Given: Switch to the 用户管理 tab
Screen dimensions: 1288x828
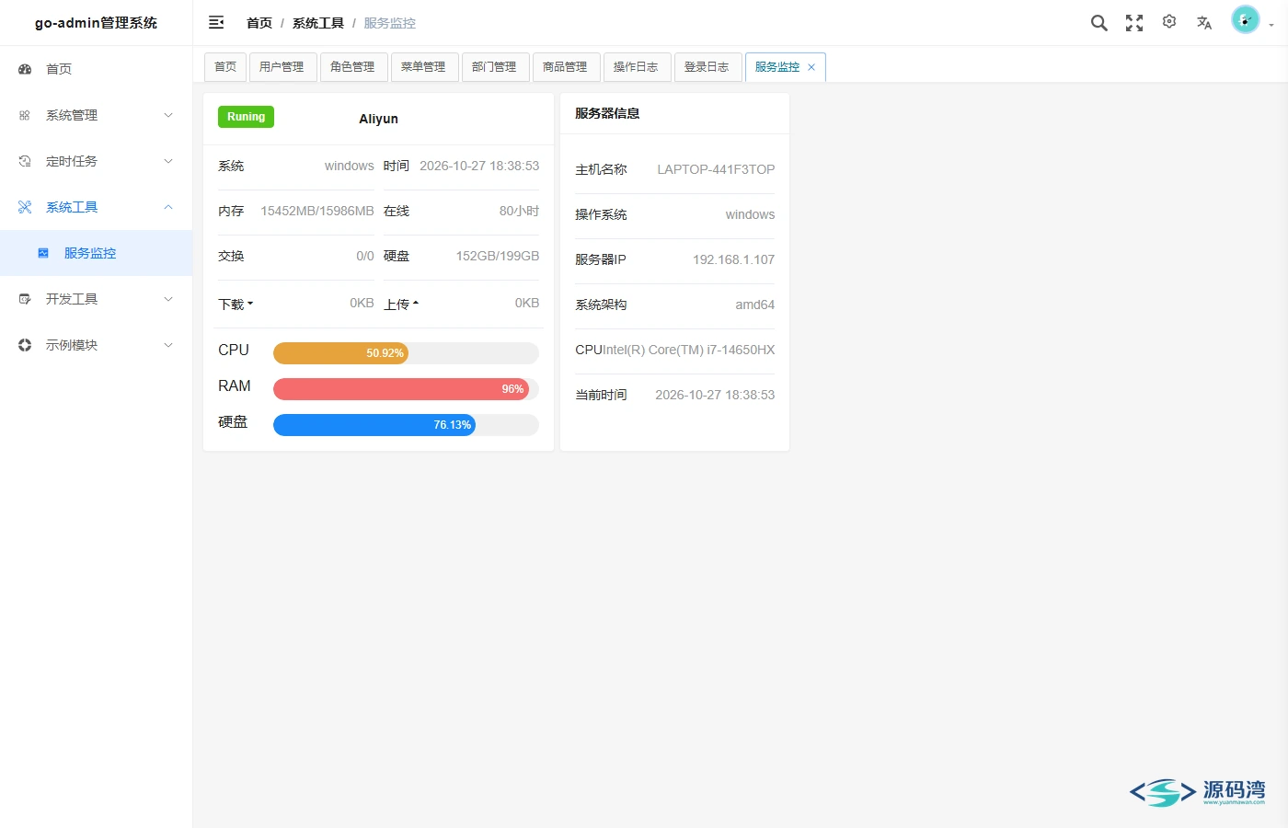Looking at the screenshot, I should click(x=282, y=67).
